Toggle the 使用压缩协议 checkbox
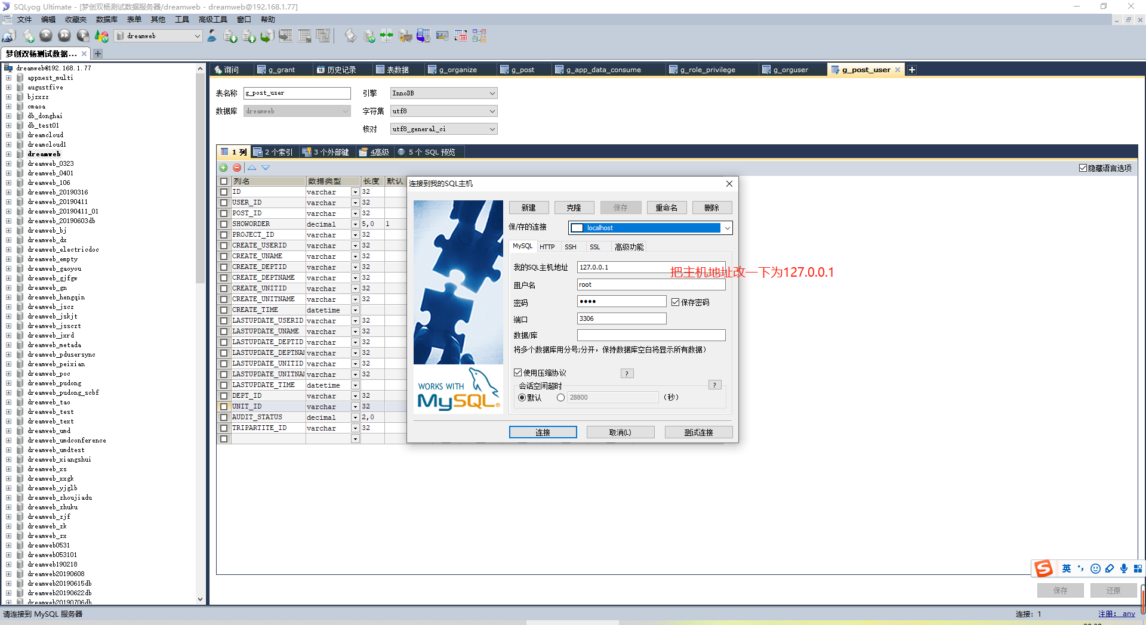1146x625 pixels. [517, 373]
